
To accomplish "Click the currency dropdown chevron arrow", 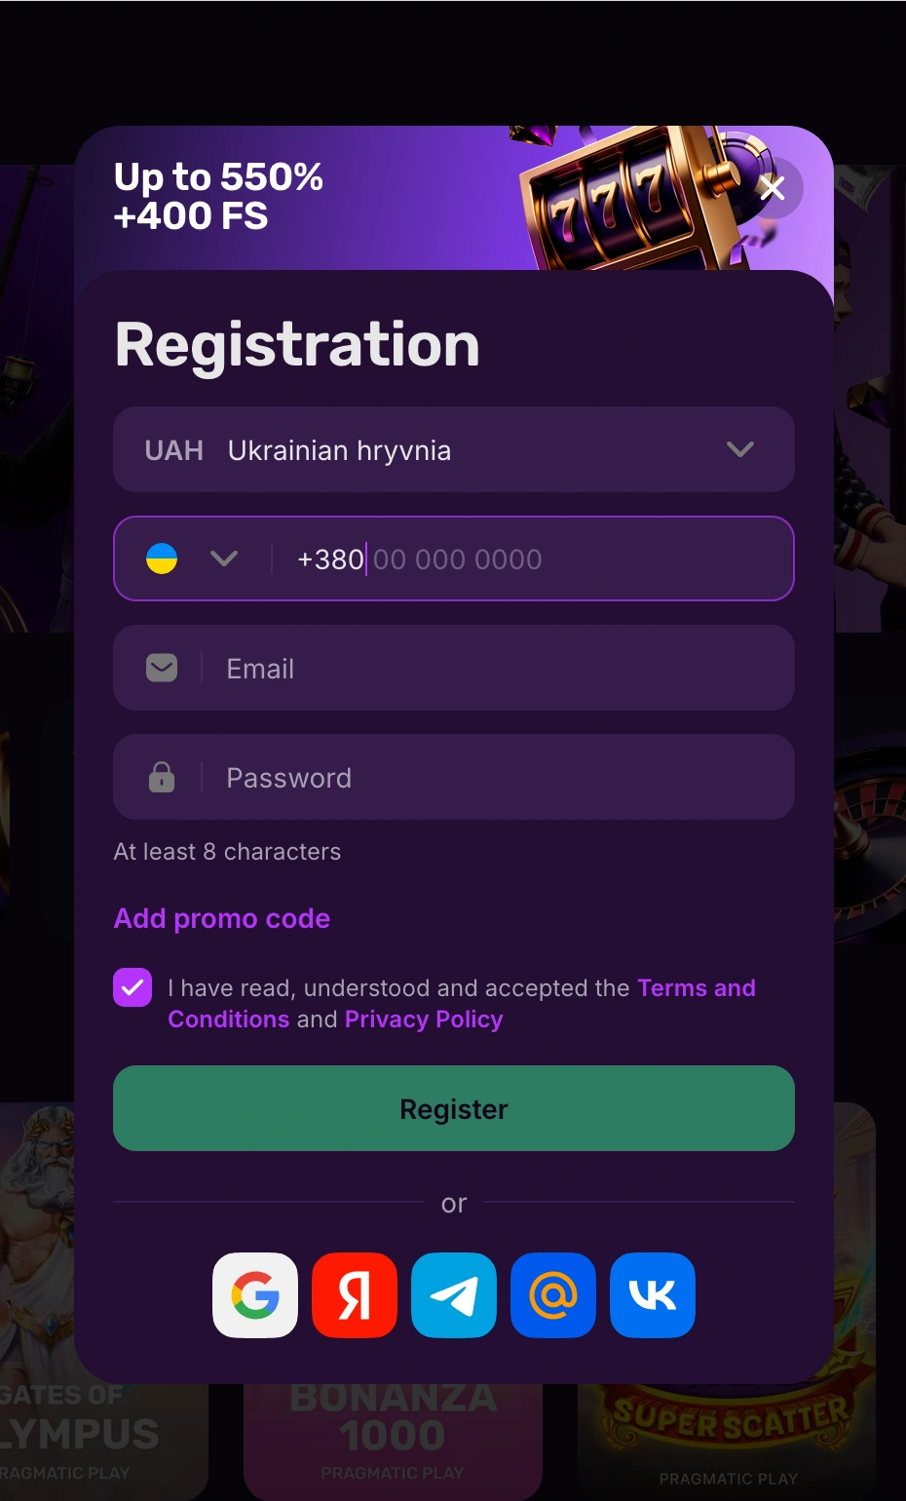I will click(x=740, y=449).
